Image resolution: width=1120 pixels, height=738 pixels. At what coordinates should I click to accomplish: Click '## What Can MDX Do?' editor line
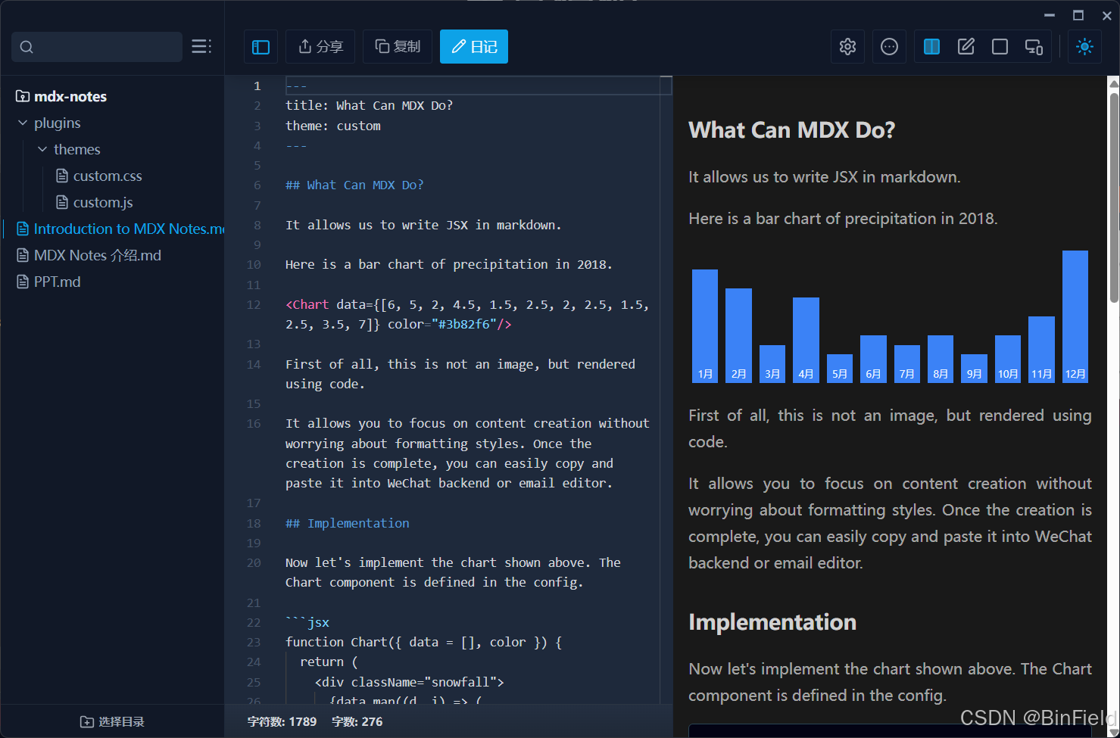point(354,185)
